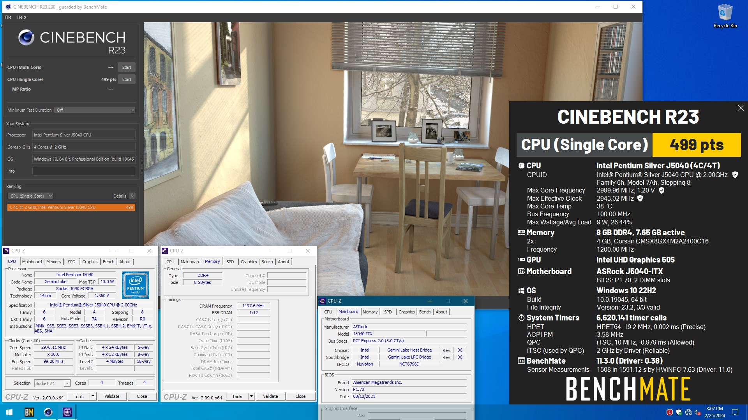Image resolution: width=748 pixels, height=420 pixels.
Task: Click the CPU-Z icon in Memory window titlebar
Action: tap(165, 251)
